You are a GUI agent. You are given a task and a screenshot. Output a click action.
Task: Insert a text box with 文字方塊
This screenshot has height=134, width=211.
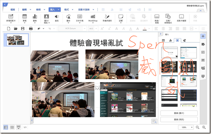pos(80,19)
